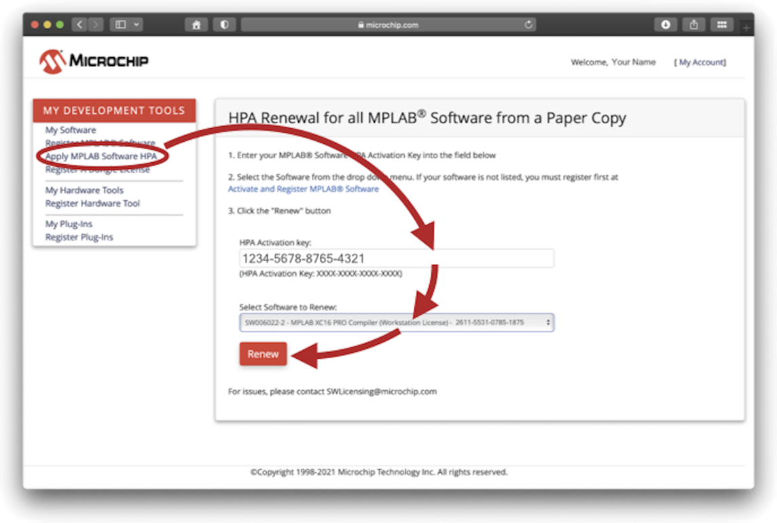Reload the page with the refresh icon
777x523 pixels.
(528, 24)
